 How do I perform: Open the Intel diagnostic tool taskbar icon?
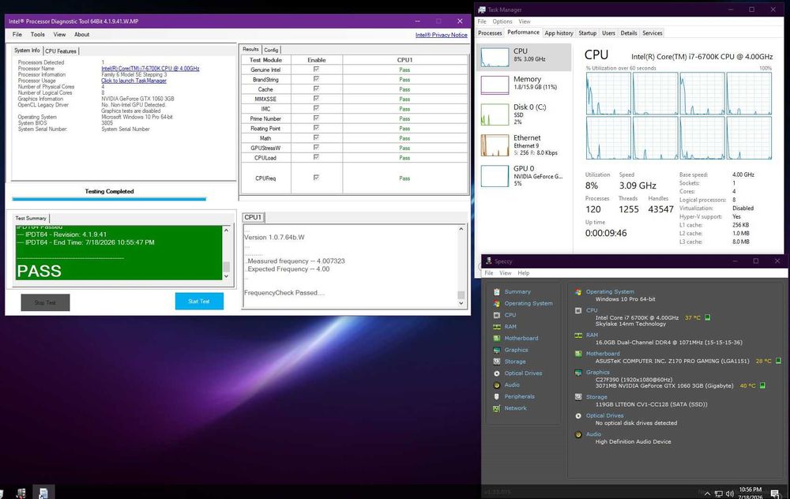pyautogui.click(x=43, y=493)
